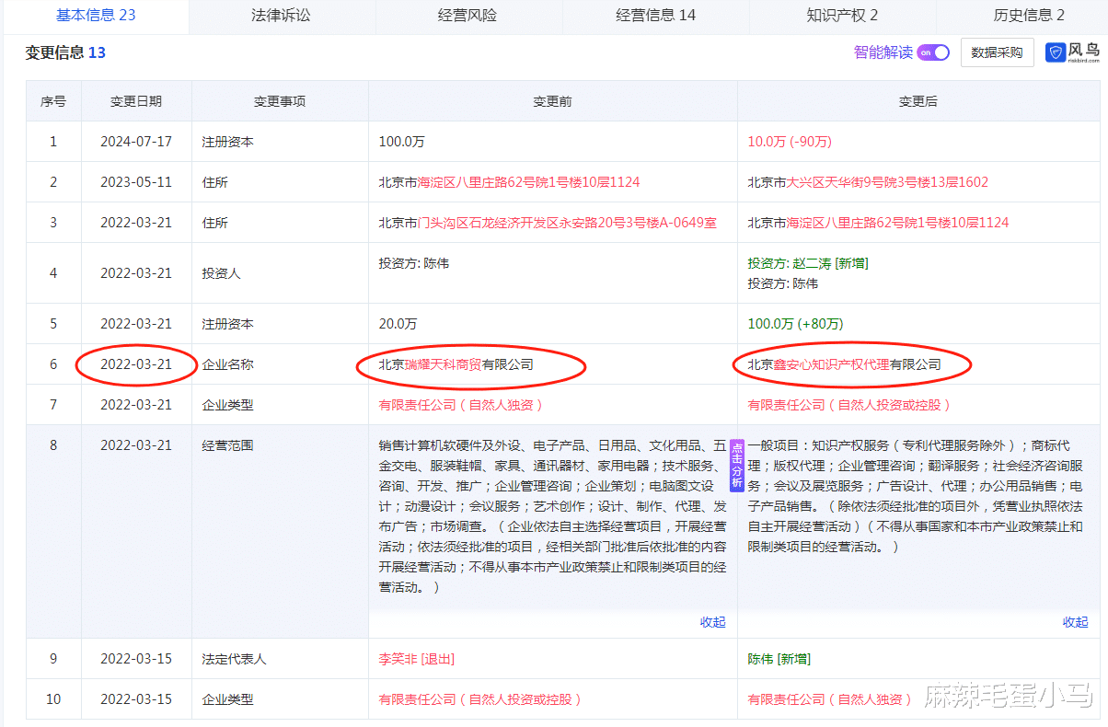Collapse 变更后 business scope with 收起
The image size is (1108, 727).
tap(1075, 622)
